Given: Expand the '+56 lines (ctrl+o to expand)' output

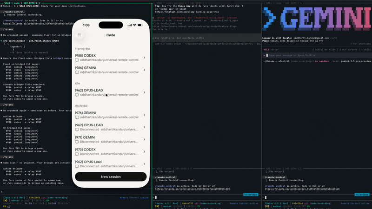Looking at the screenshot, I should (x=29, y=52).
